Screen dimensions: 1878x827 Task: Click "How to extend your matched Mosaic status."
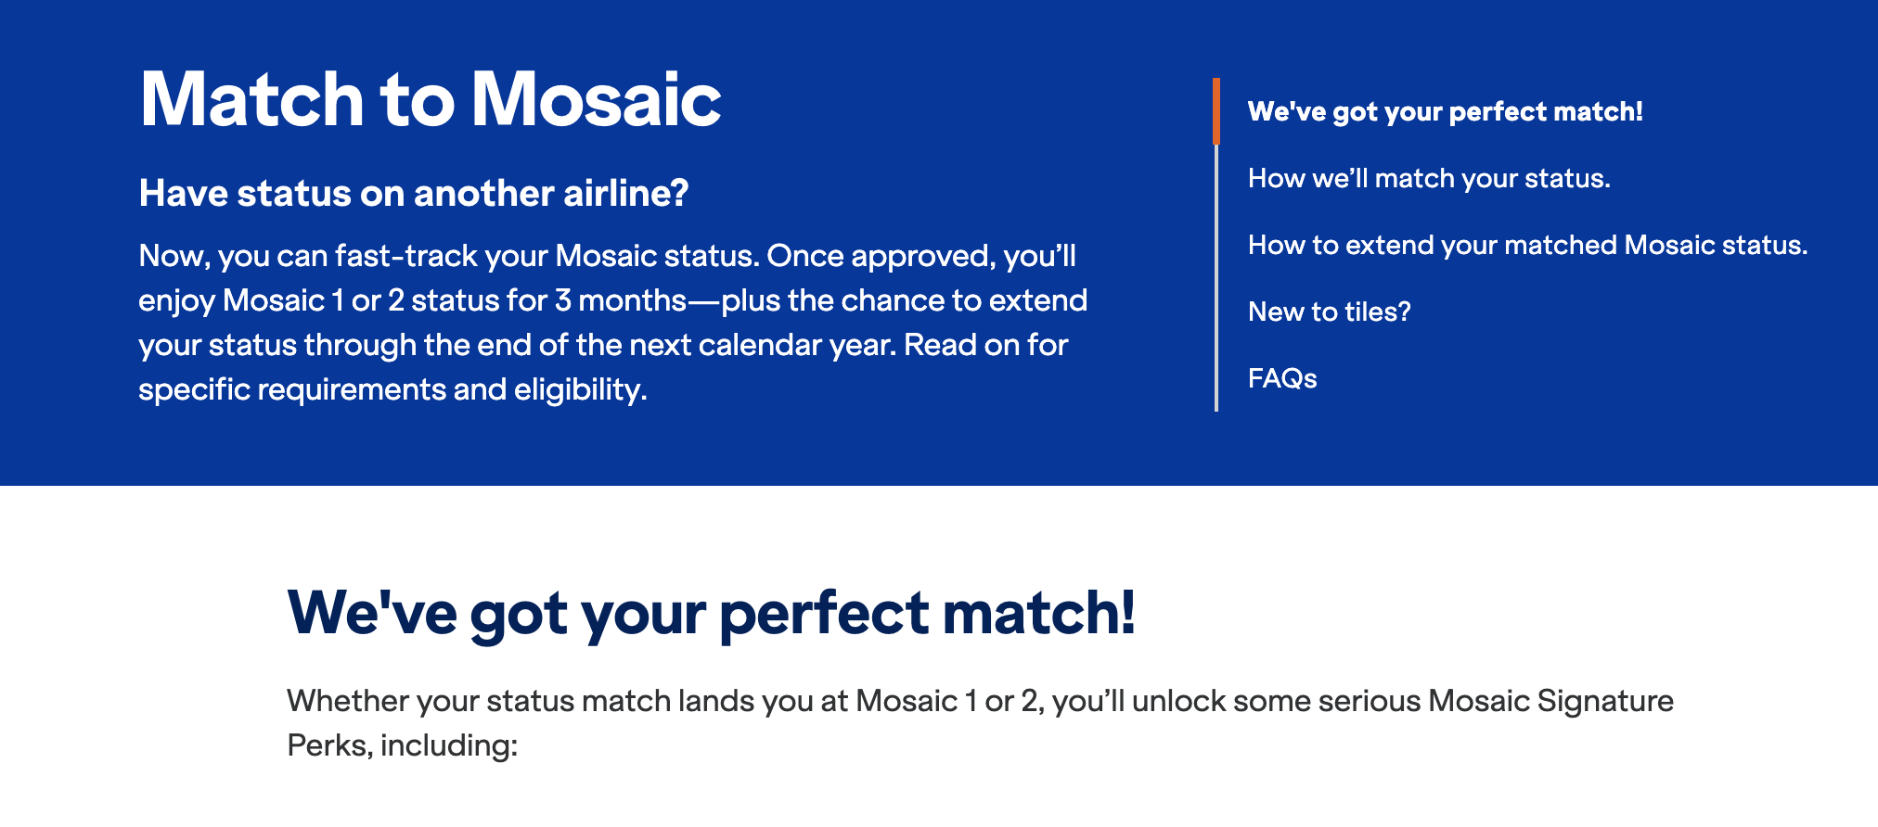coord(1527,245)
